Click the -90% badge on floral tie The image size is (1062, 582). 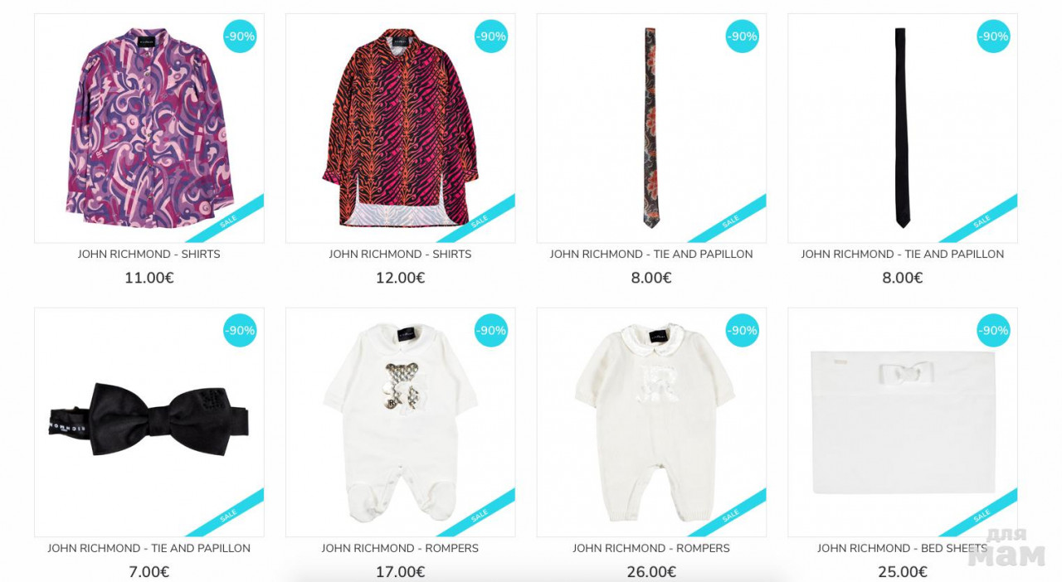pyautogui.click(x=743, y=36)
